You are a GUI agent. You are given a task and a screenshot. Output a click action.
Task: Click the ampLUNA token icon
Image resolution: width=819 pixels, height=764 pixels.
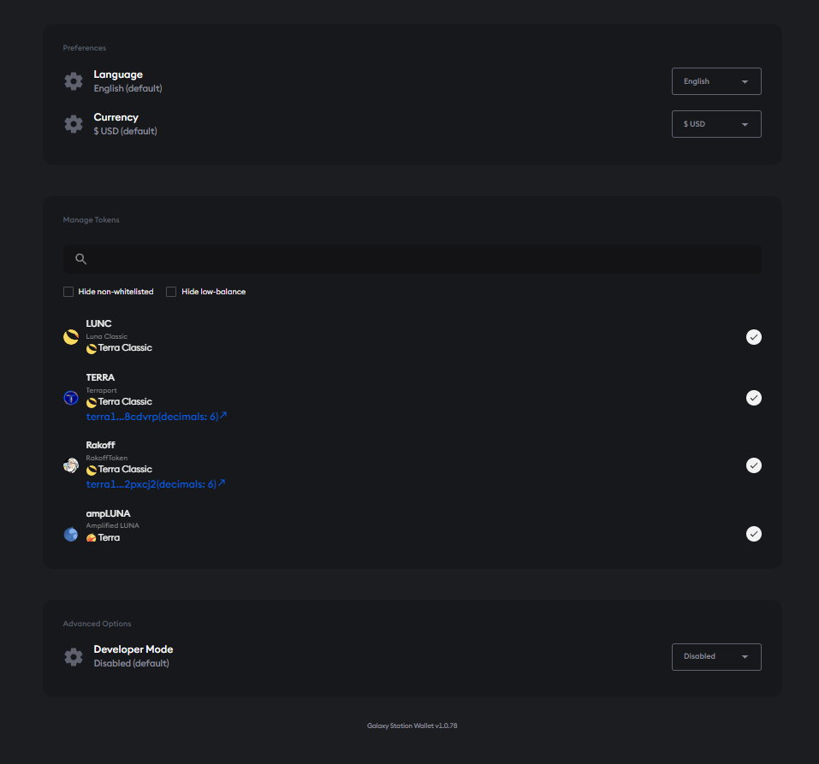point(71,534)
